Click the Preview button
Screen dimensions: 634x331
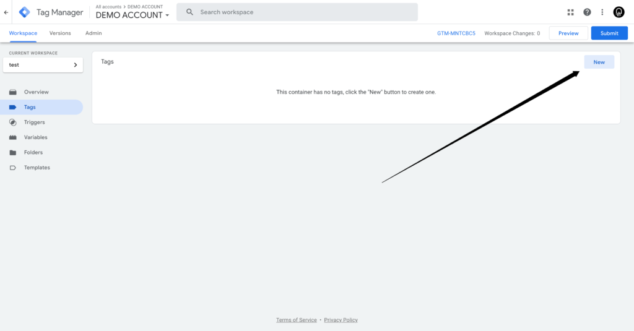(568, 33)
